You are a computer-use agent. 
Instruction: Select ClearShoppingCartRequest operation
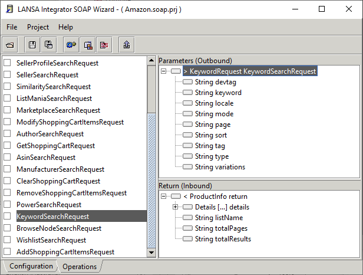point(58,181)
